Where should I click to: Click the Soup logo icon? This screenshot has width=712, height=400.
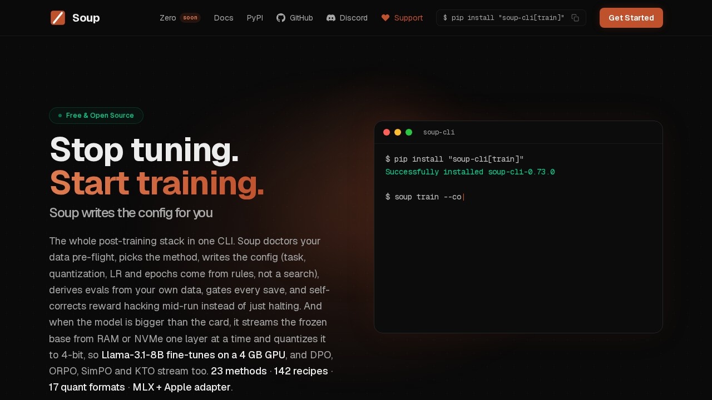point(58,18)
